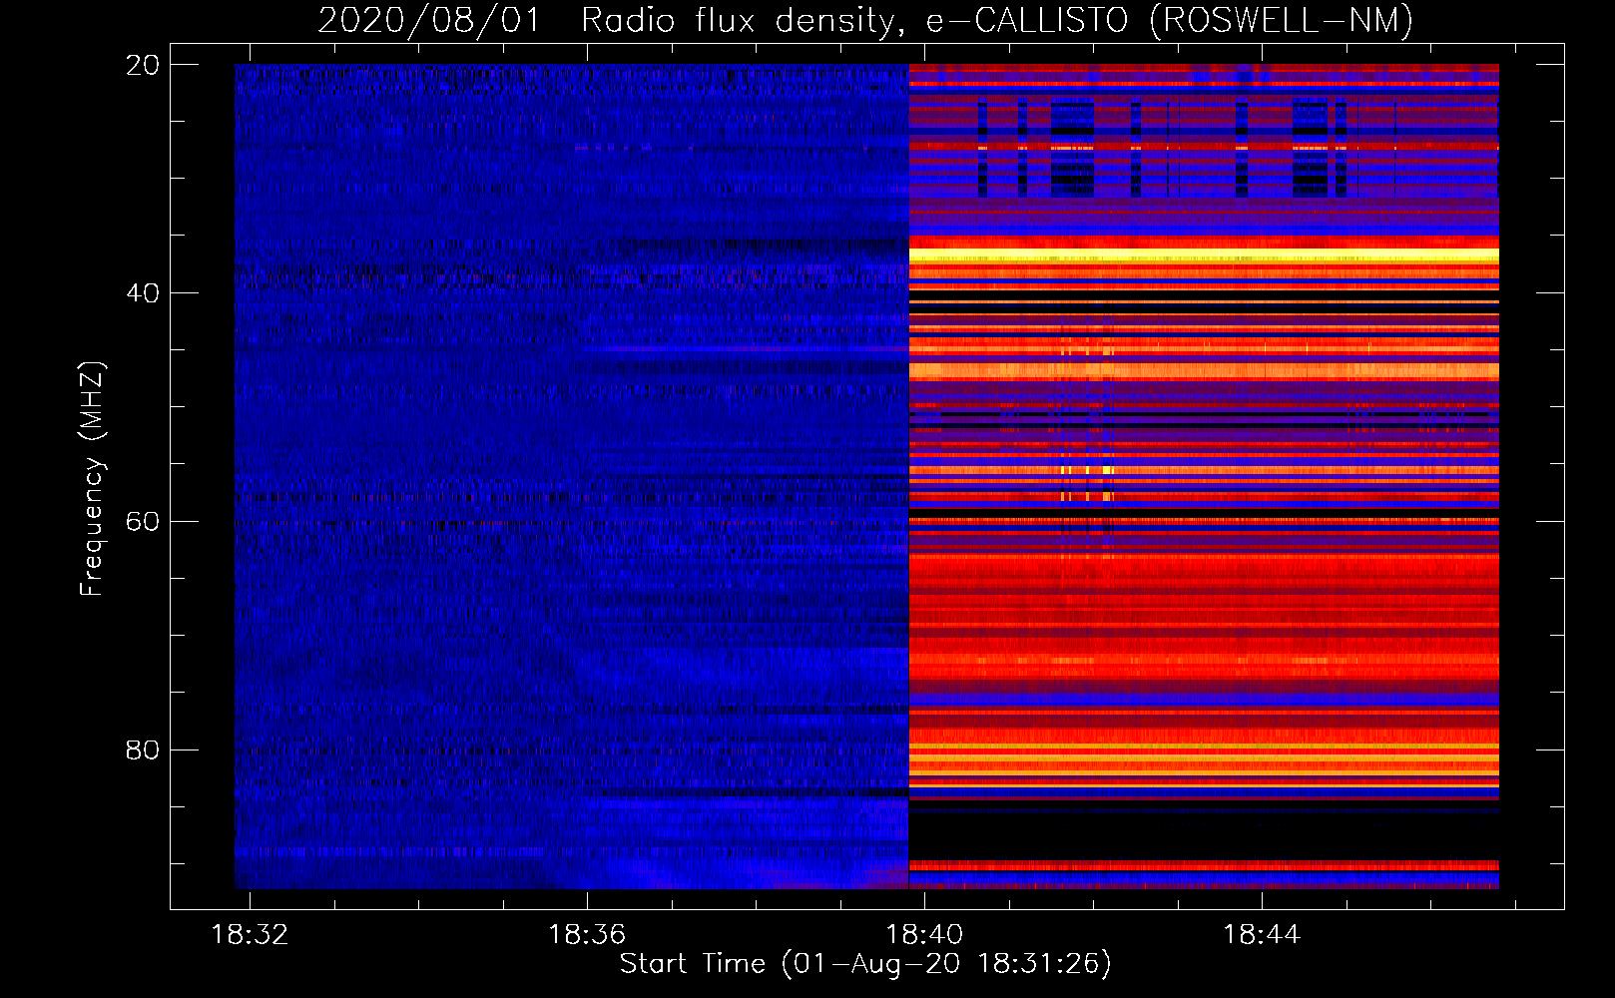Click the 18:44 time tick label

point(1262,934)
